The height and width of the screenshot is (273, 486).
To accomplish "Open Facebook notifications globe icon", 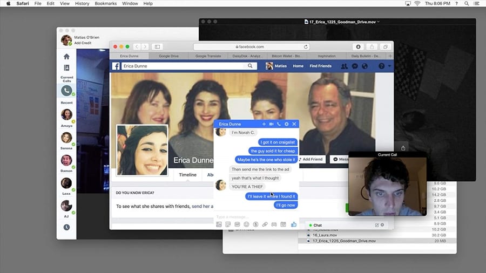I will pos(365,66).
